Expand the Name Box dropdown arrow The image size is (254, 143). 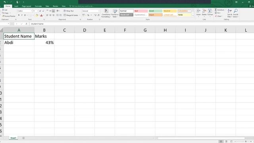point(8,24)
